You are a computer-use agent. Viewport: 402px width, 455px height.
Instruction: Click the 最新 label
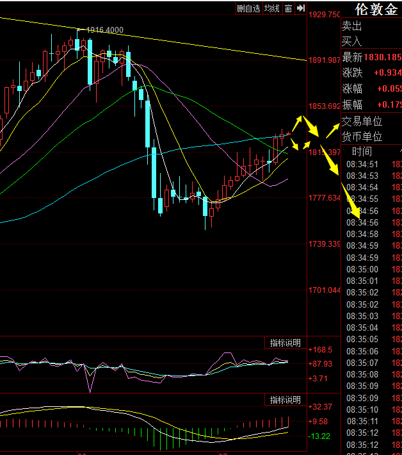click(352, 57)
